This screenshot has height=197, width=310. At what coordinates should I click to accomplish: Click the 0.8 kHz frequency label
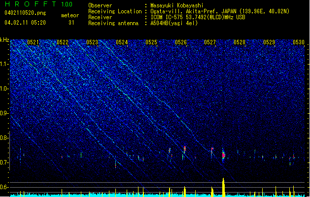coord(4,138)
